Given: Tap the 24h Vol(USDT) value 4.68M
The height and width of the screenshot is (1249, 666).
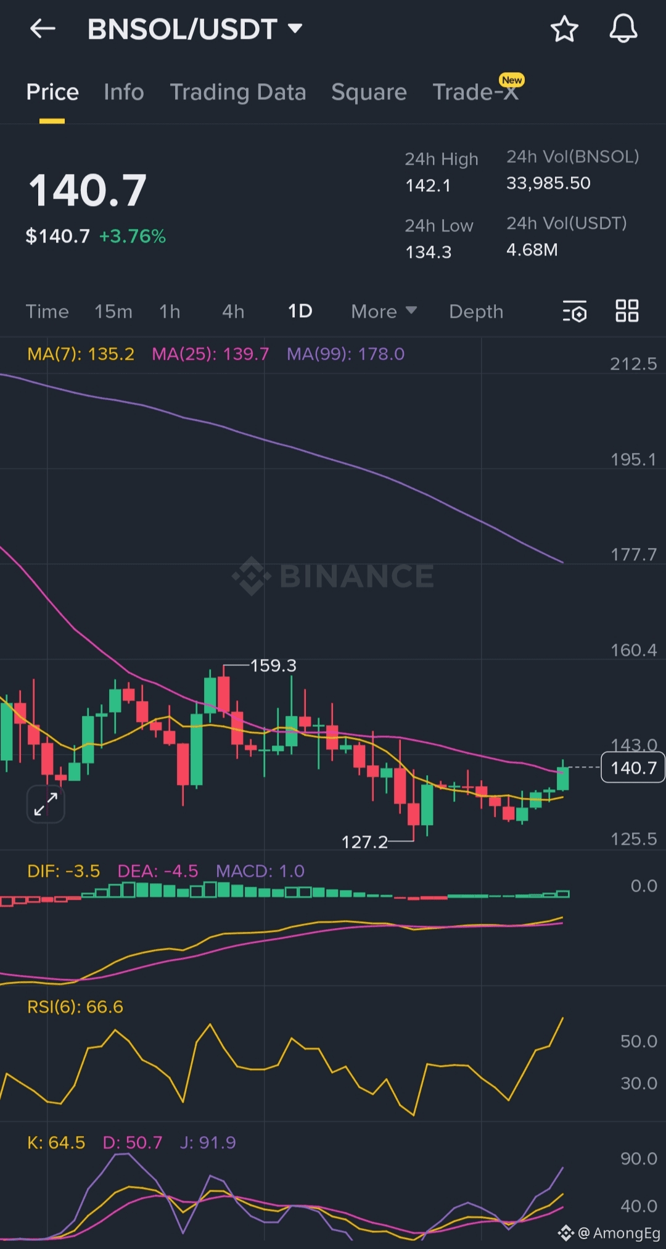Looking at the screenshot, I should [532, 249].
